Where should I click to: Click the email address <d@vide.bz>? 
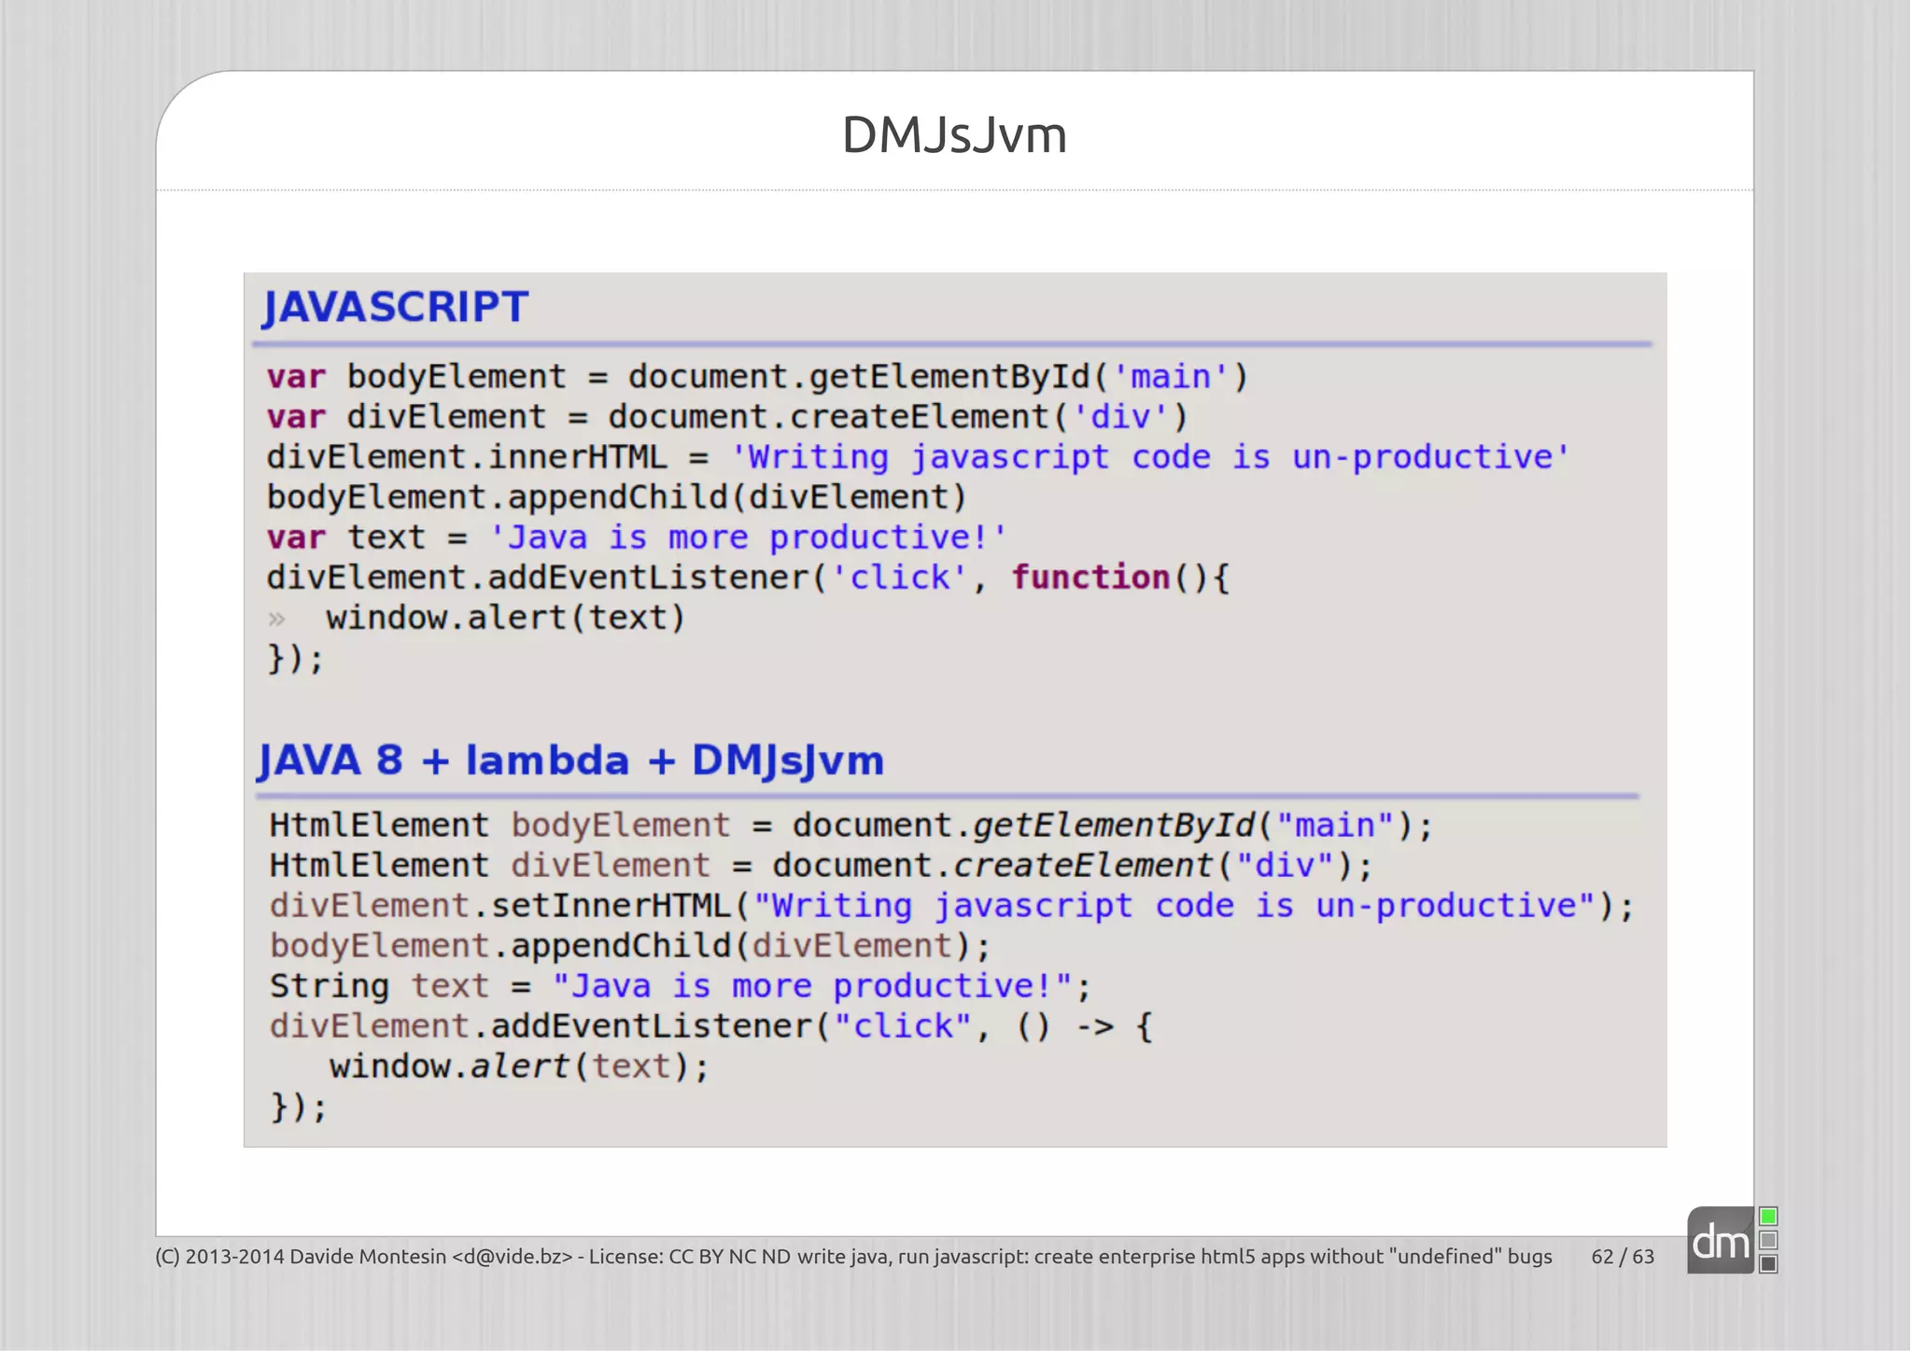[512, 1257]
